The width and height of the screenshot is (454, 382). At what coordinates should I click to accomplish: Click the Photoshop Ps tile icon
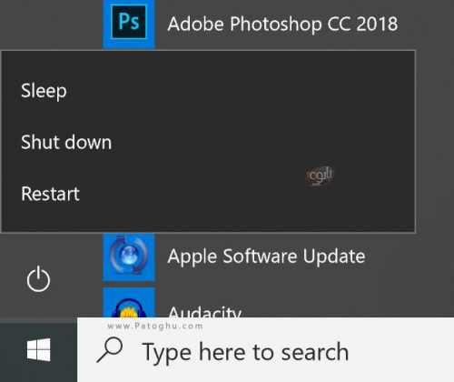coord(129,23)
